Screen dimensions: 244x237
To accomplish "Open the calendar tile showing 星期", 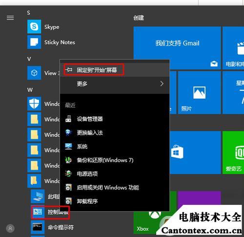I will [233, 92].
